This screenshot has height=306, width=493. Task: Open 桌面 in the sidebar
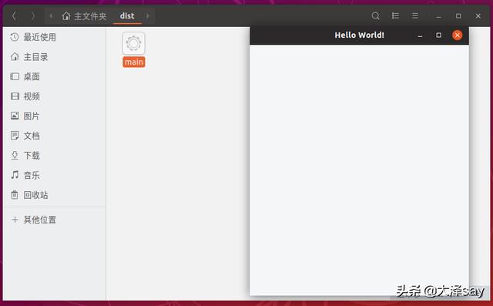(x=55, y=76)
